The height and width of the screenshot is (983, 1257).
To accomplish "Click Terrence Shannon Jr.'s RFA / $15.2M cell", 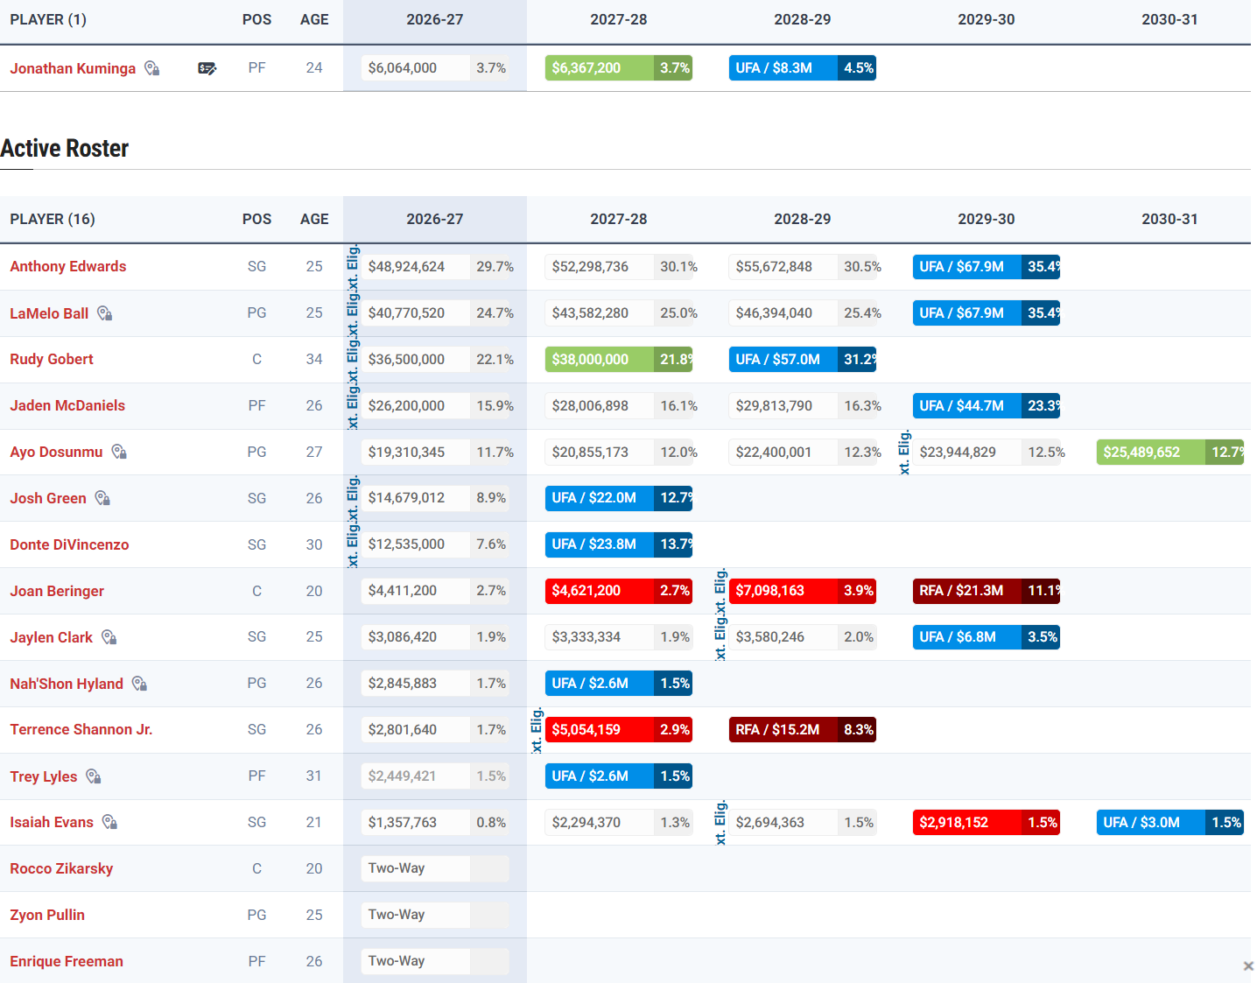I will point(803,729).
